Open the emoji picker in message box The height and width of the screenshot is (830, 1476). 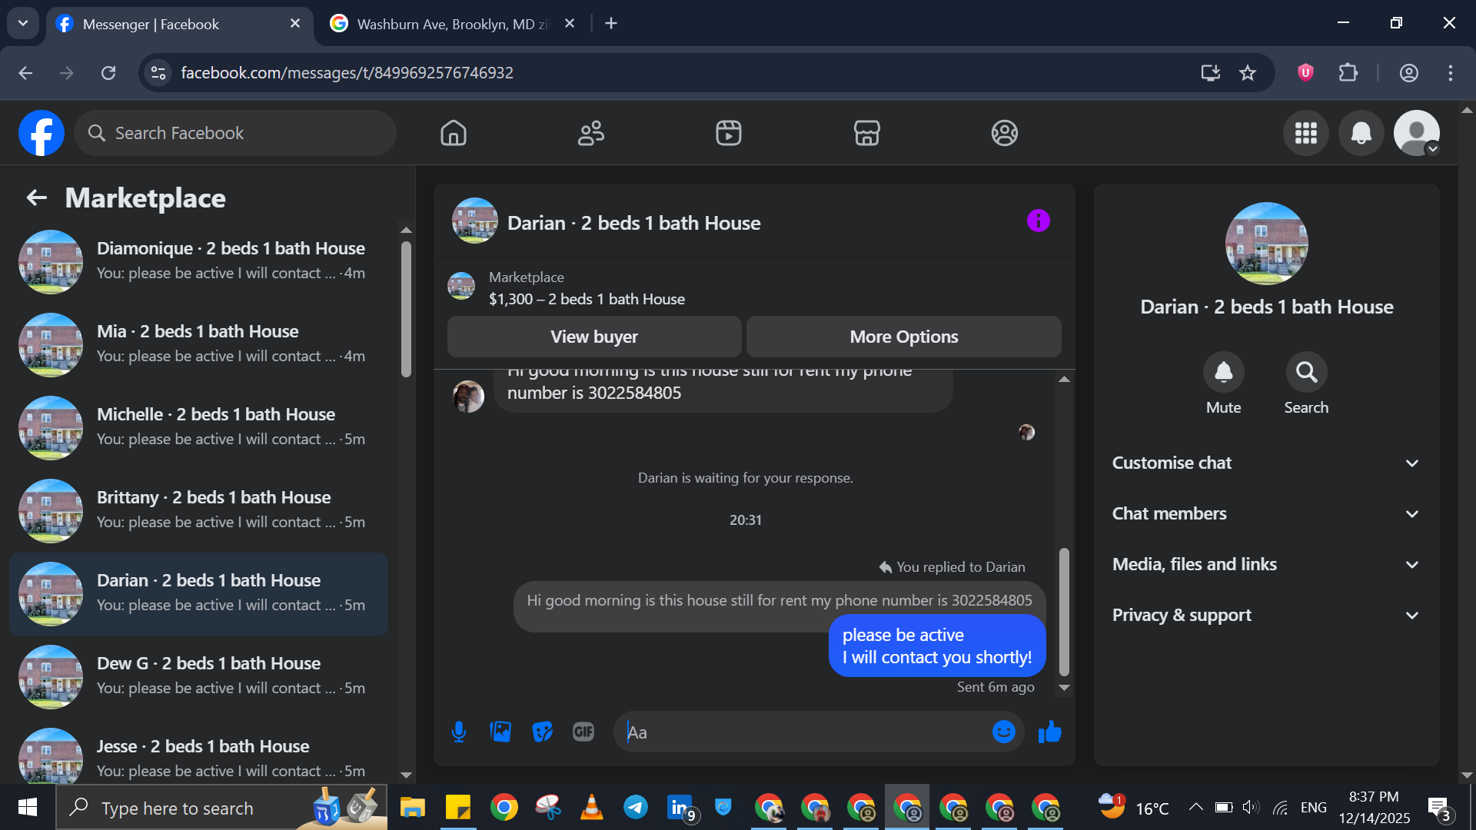point(1003,732)
